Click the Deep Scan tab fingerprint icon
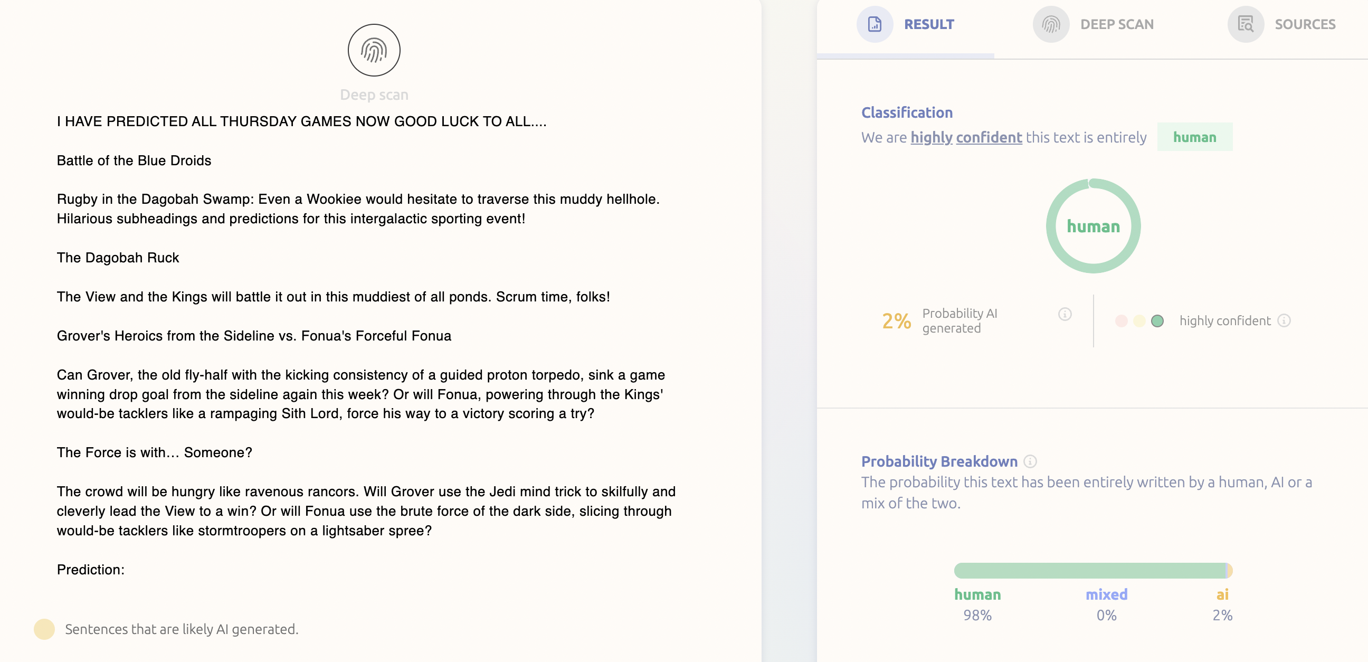 [x=1051, y=24]
